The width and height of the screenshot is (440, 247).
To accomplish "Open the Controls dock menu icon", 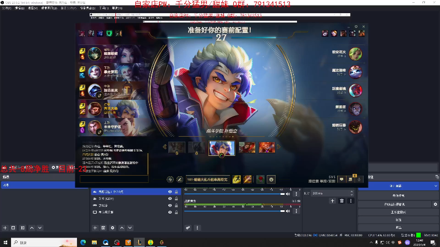I will point(437,177).
